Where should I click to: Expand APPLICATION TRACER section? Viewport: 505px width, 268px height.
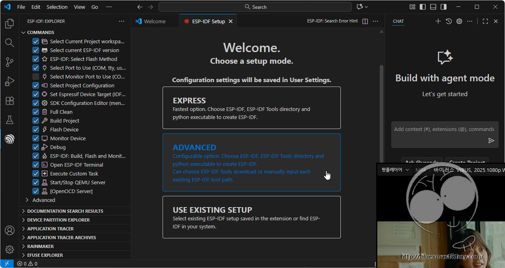(x=75, y=229)
